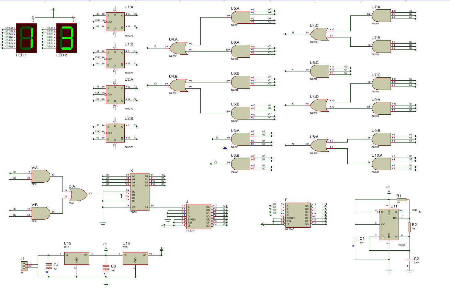Select the D:A 7432 OR gate
The height and width of the screenshot is (295, 450).
(x=78, y=195)
